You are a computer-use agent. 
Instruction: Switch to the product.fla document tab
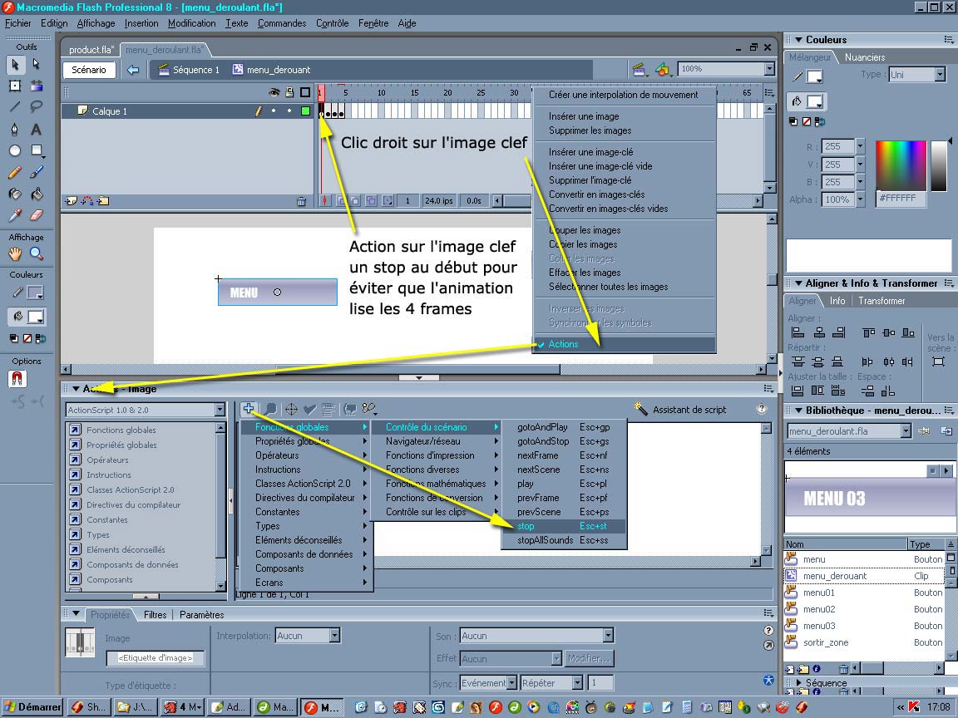[91, 50]
